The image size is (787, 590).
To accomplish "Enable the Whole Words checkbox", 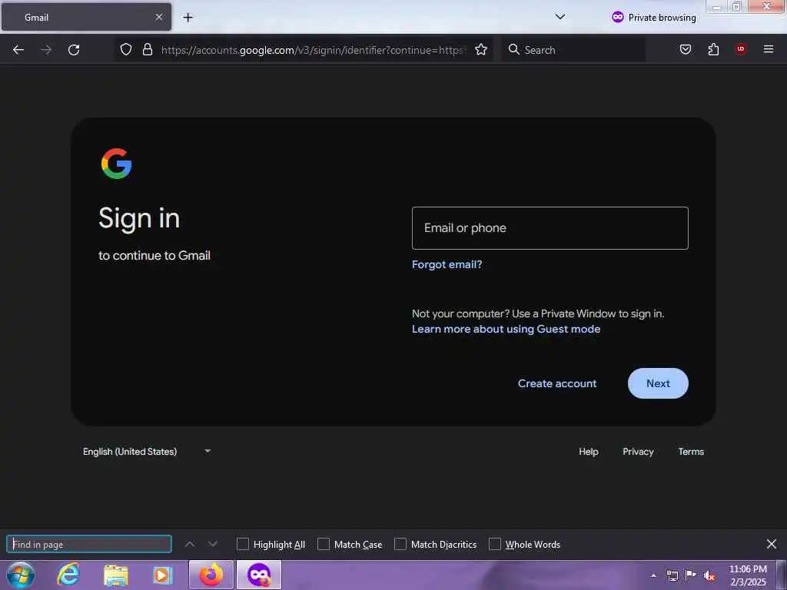I will [495, 544].
